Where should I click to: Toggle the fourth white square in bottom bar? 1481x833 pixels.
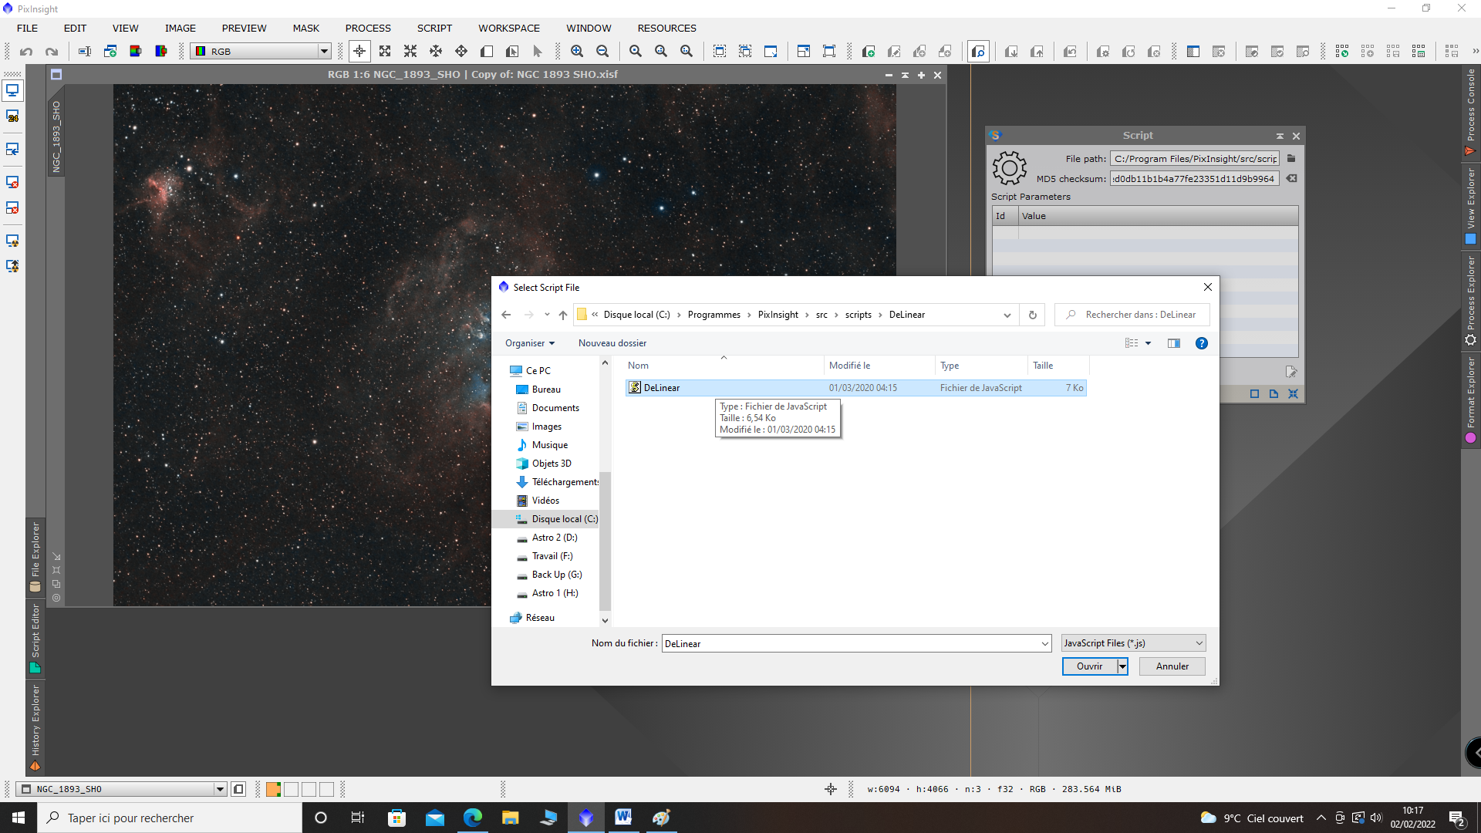(326, 789)
